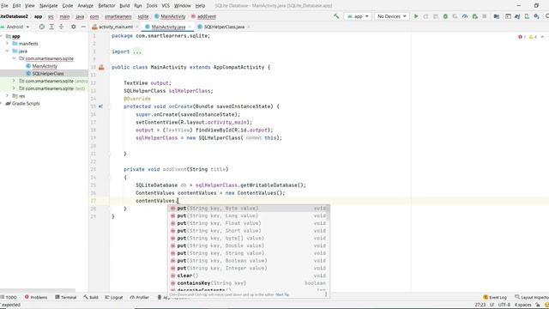The height and width of the screenshot is (309, 549).
Task: Click Apply Changes and Restart Activity icon
Action: pyautogui.click(x=425, y=16)
